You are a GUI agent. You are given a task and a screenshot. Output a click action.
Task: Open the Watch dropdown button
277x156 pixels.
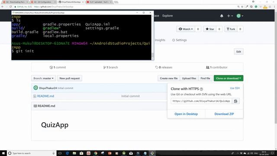(186, 29)
